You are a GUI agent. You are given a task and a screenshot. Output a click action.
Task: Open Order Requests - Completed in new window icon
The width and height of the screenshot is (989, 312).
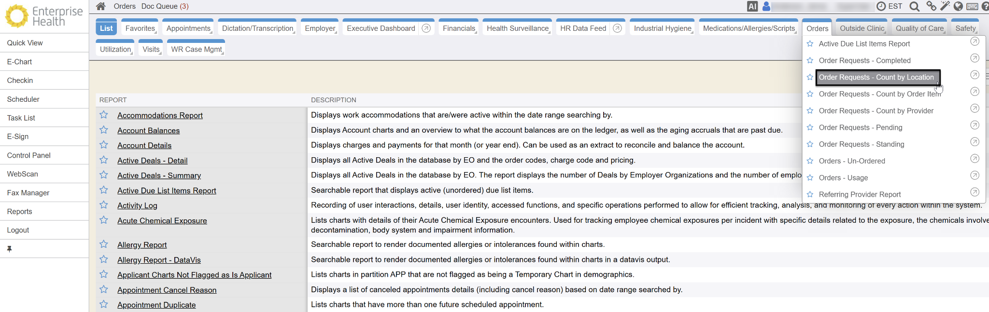pos(975,58)
